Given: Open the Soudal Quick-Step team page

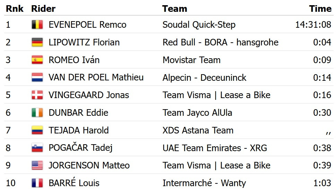Looking at the screenshot, I should pyautogui.click(x=199, y=25).
